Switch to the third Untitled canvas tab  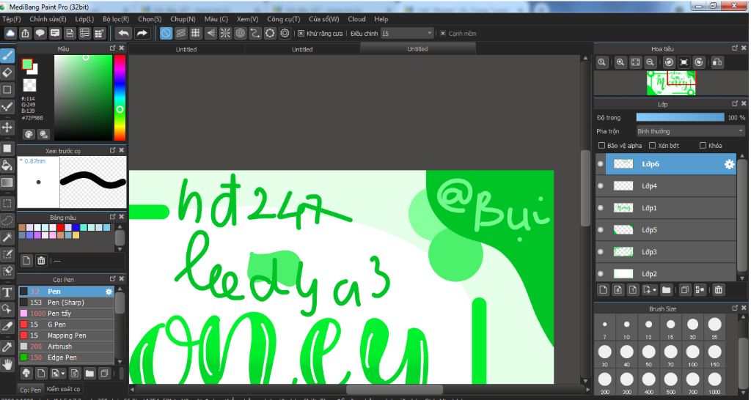(x=417, y=49)
